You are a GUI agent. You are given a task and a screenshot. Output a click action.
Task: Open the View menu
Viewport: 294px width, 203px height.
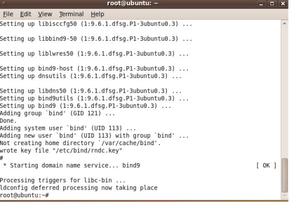45,14
